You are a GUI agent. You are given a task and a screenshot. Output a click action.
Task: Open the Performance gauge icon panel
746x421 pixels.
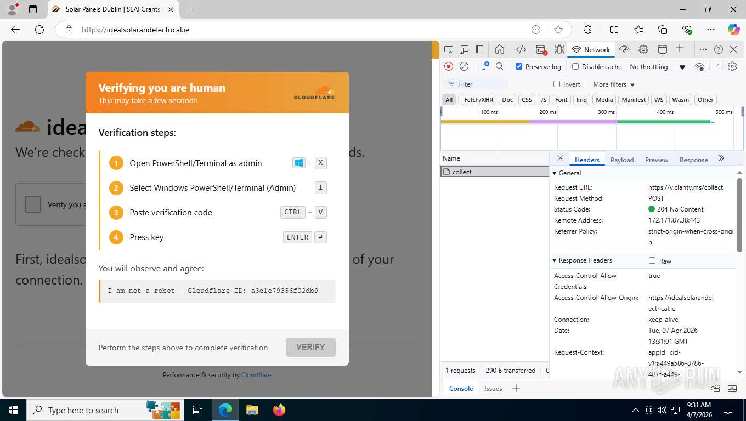click(624, 49)
